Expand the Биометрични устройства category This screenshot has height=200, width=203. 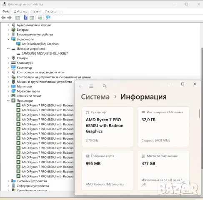8,35
